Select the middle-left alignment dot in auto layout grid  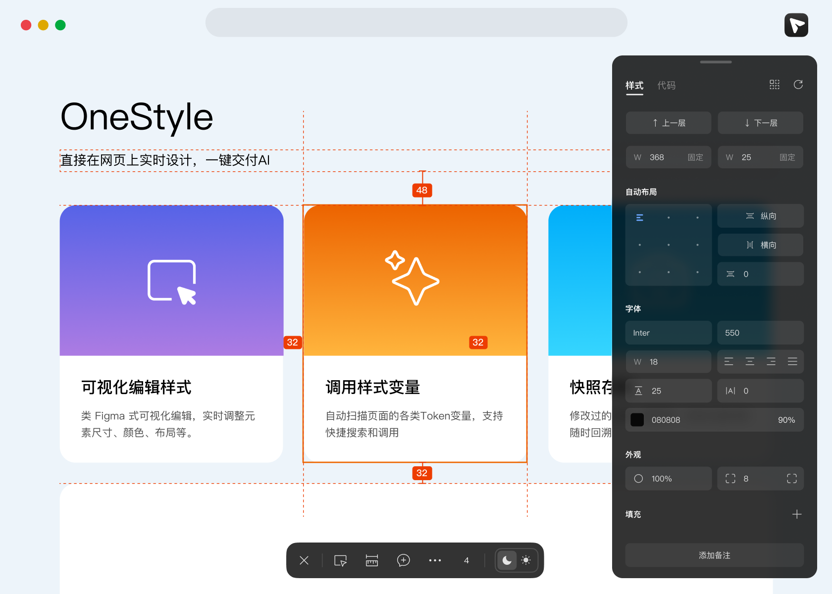640,245
